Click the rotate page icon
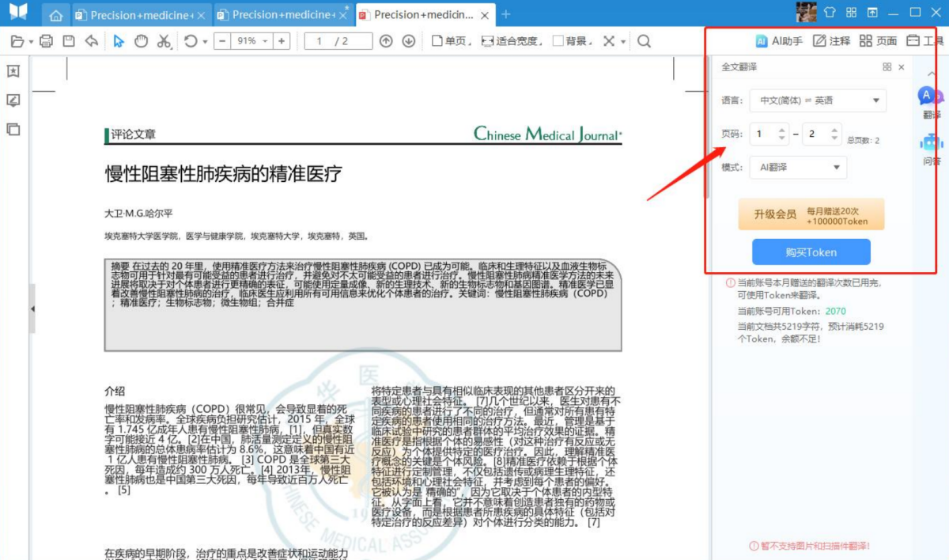 coord(191,41)
